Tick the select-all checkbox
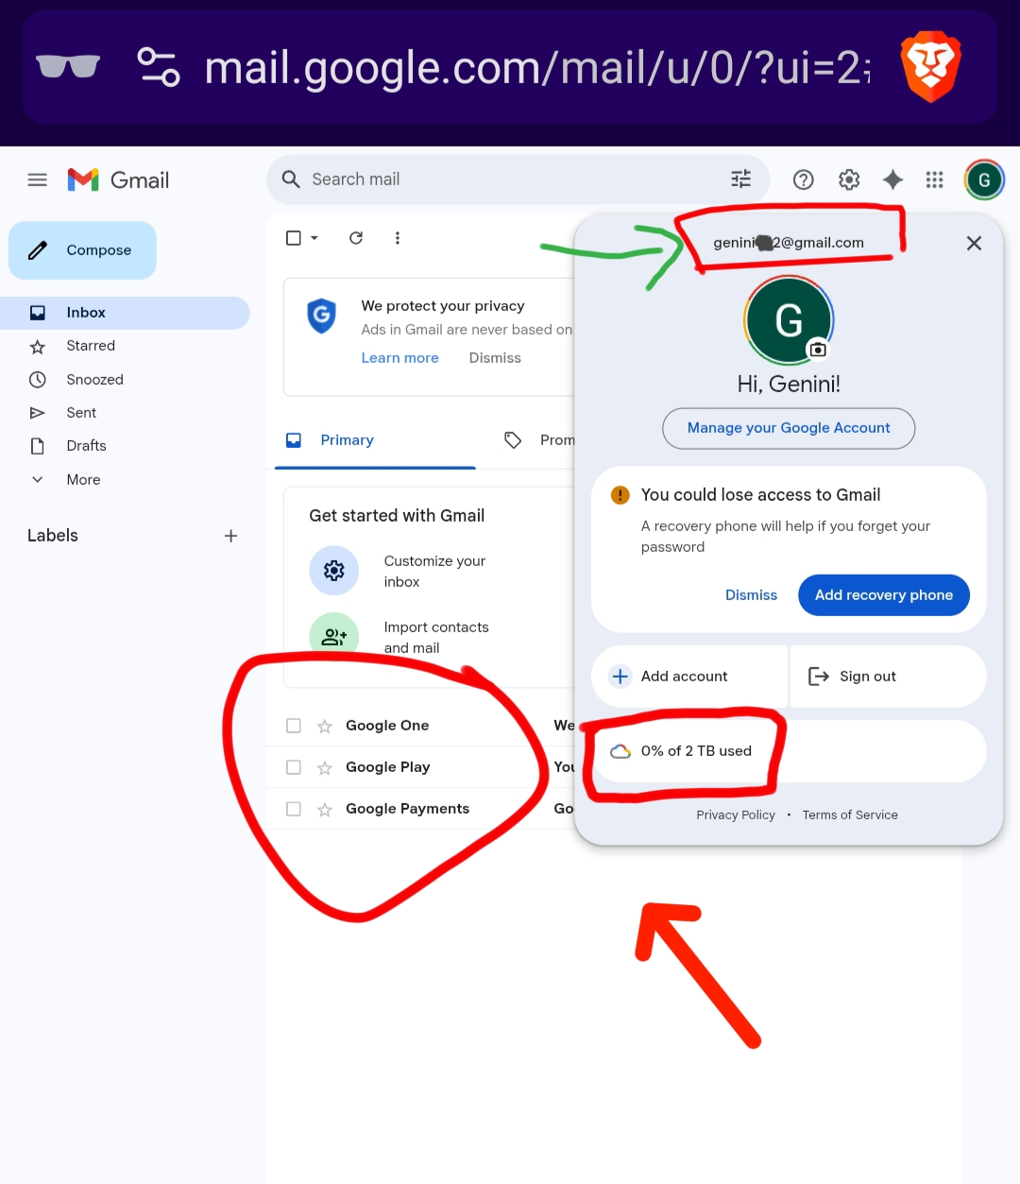 click(294, 238)
